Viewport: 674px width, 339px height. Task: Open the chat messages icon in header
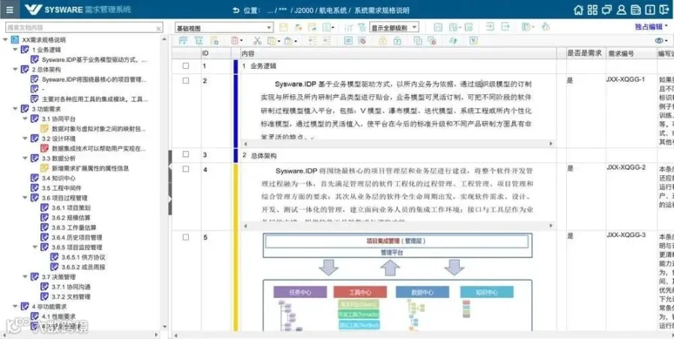pos(607,10)
